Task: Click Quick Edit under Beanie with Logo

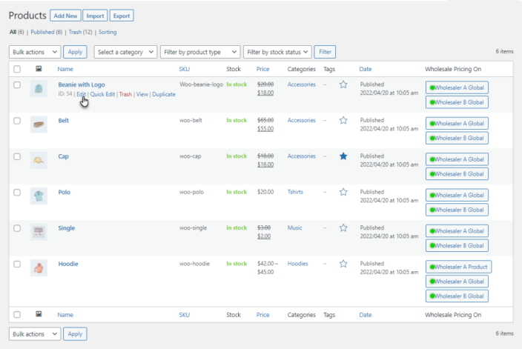Action: 102,94
